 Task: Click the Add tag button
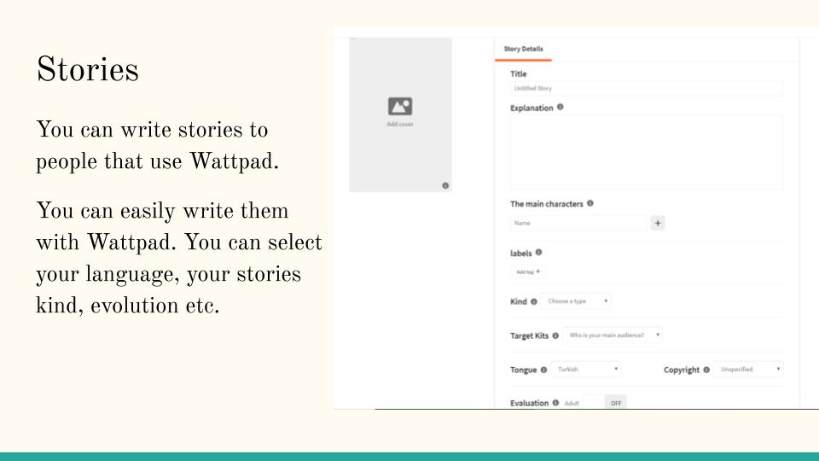[x=528, y=271]
